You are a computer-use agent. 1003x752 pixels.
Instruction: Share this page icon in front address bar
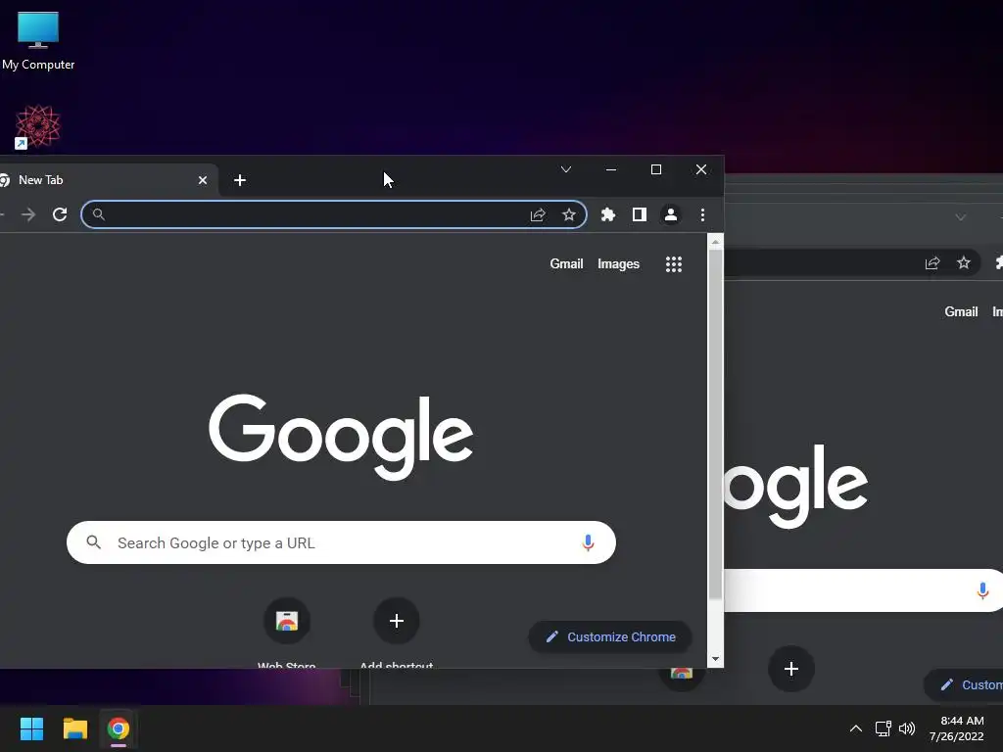[538, 214]
